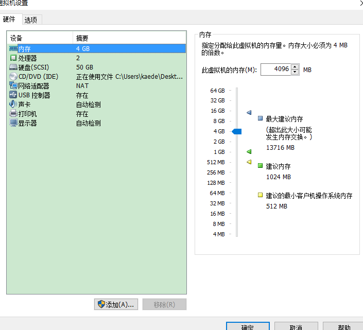Viewport: 363px width, 330px height.
Task: Click the processor icon
Action: [x=13, y=58]
